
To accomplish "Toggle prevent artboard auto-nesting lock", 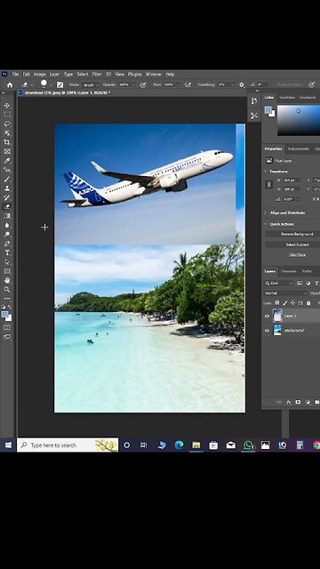I will pos(300,302).
